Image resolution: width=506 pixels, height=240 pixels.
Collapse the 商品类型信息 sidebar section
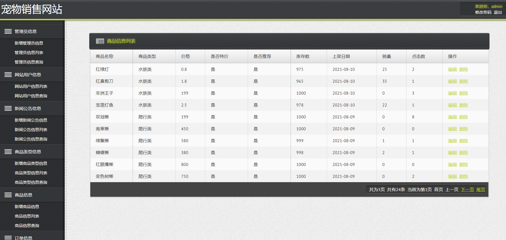pyautogui.click(x=32, y=152)
